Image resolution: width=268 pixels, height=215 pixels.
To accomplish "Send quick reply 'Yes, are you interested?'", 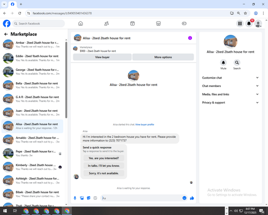I will coord(103,158).
